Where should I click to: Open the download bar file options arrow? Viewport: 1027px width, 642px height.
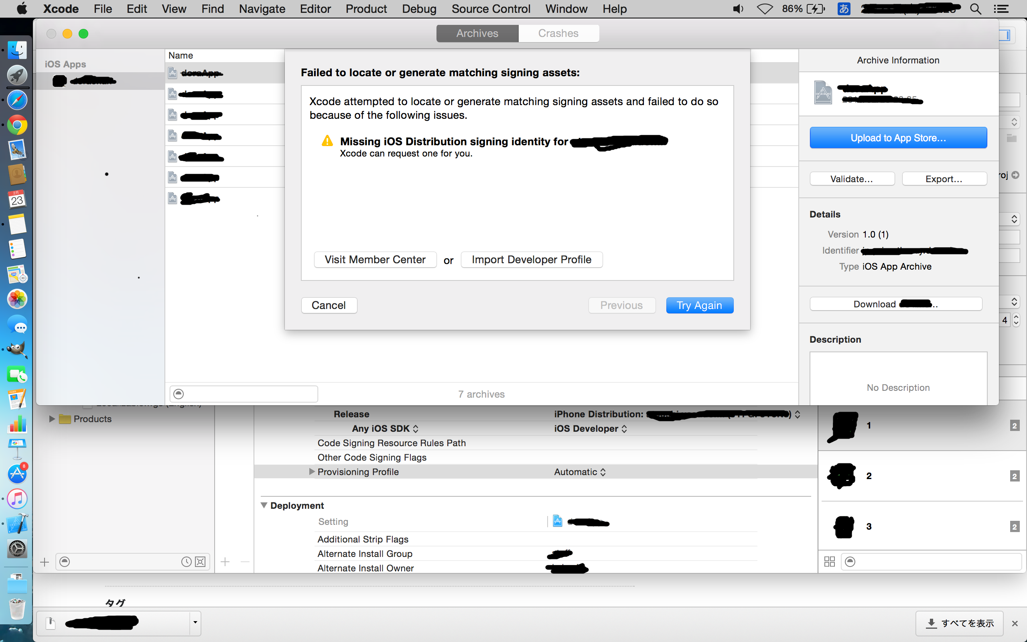195,622
